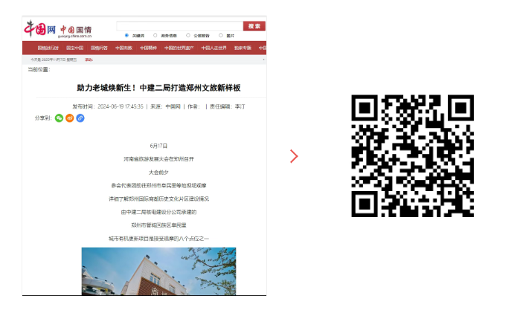Click the red right arrow chevron

click(x=294, y=156)
